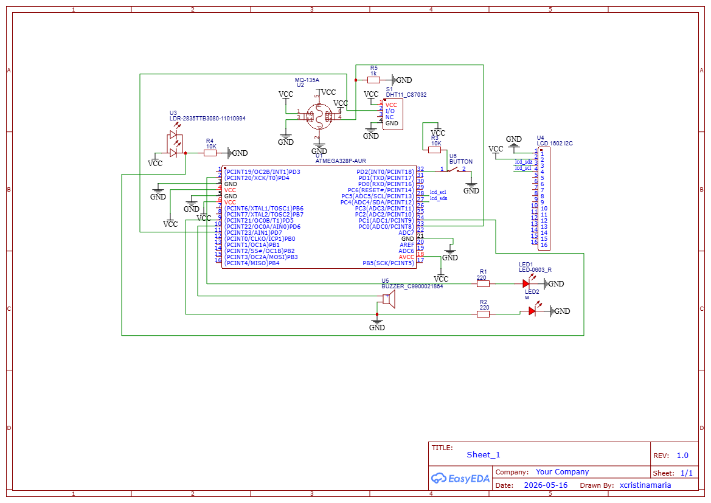Click the AREF pin label
711x503 pixels.
tap(407, 245)
